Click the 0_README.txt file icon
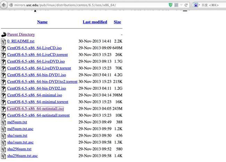Image resolution: width=226 pixels, height=162 pixels. (x=3, y=41)
